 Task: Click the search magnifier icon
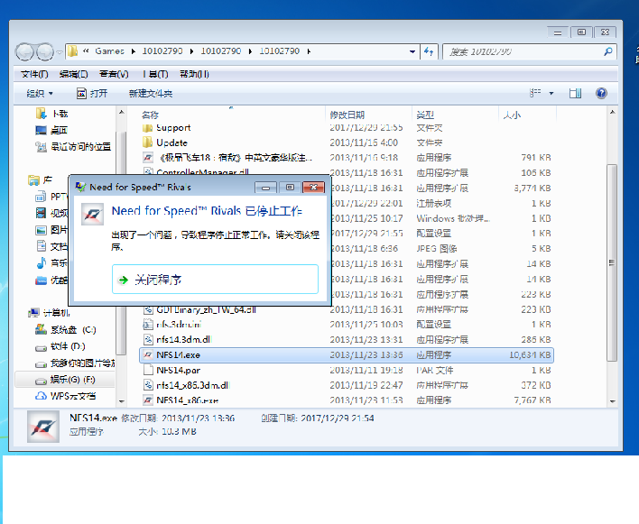[x=608, y=51]
